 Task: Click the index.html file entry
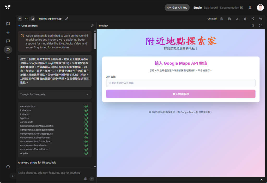click(x=26, y=110)
